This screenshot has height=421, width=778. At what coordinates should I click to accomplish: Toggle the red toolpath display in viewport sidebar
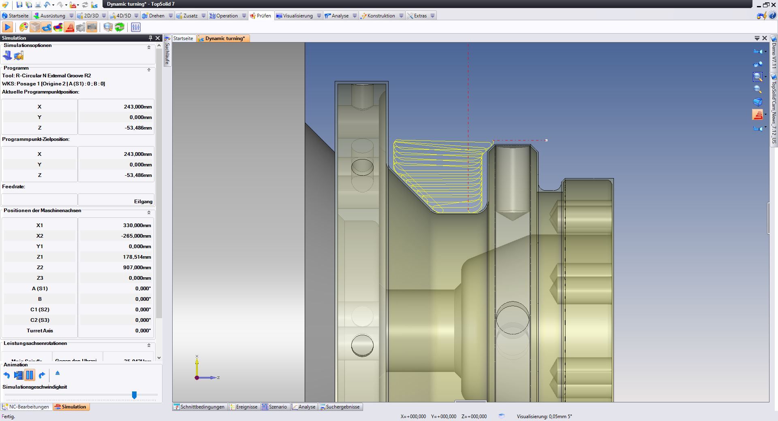(x=757, y=115)
